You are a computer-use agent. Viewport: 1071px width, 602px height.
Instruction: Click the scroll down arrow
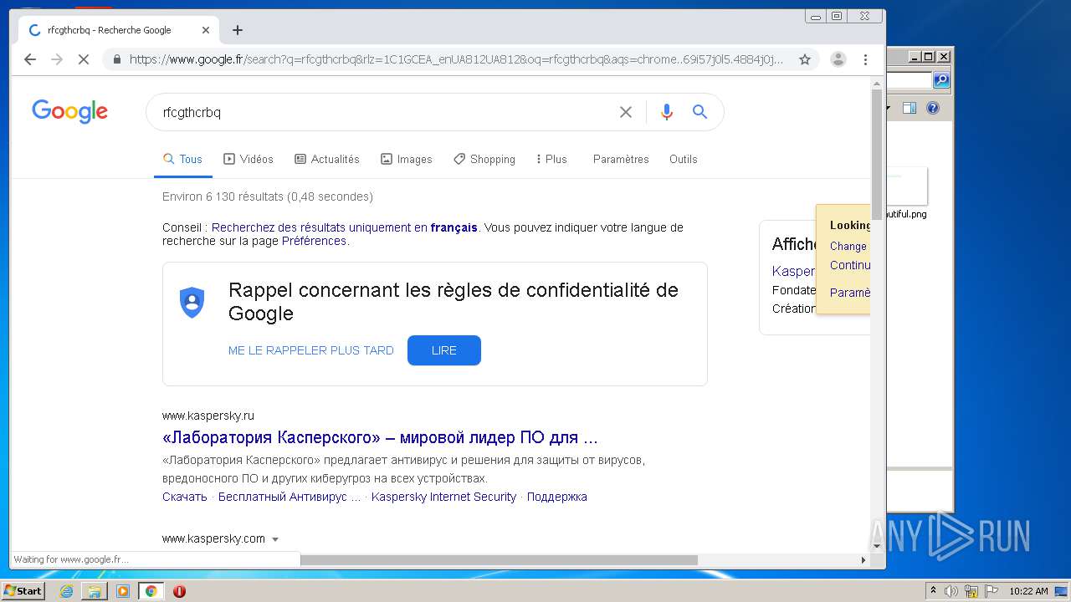pos(877,546)
